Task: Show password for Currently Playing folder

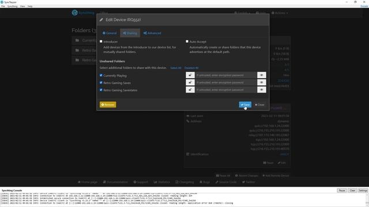Action: (261, 75)
